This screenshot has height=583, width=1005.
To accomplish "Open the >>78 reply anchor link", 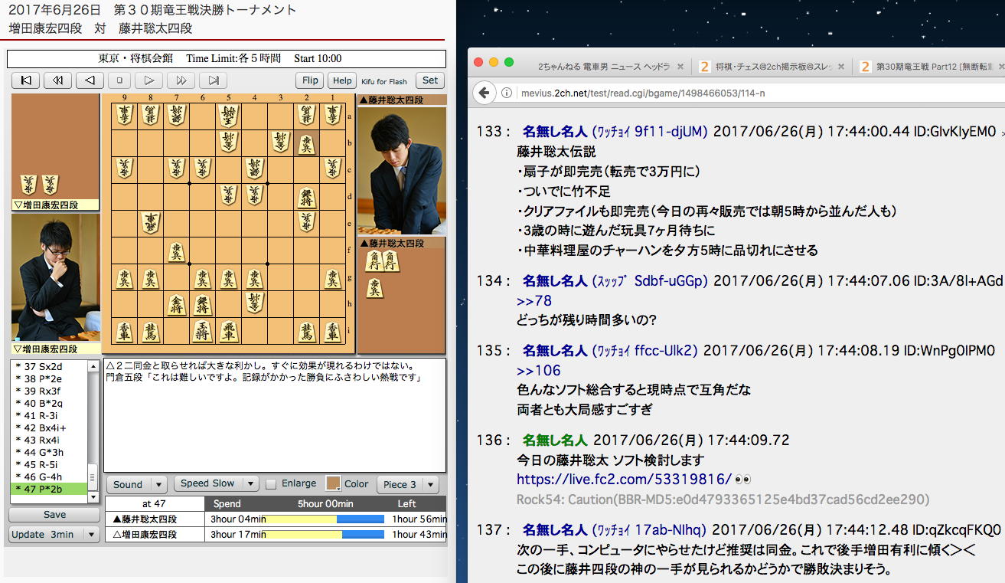I will click(534, 300).
